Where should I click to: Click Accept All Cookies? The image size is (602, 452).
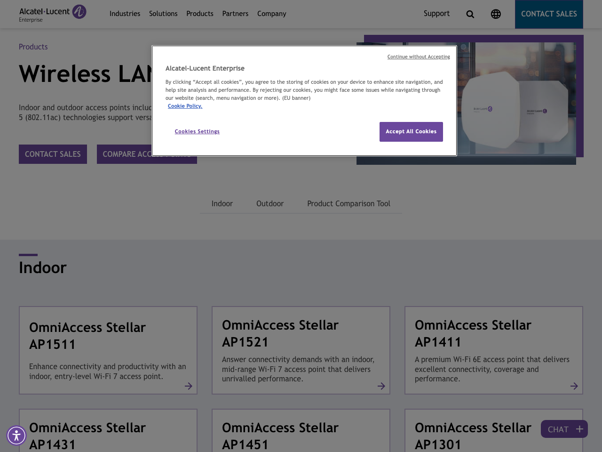[411, 131]
